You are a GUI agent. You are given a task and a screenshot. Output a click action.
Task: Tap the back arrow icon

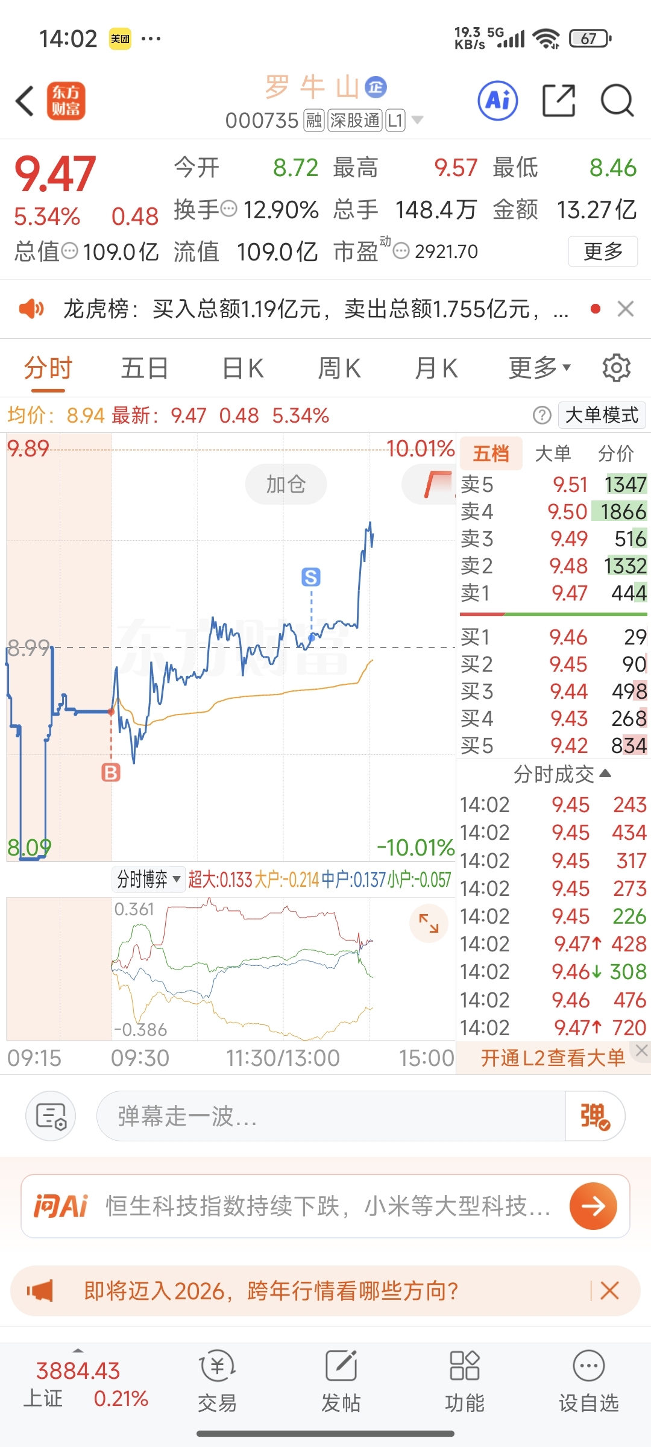(25, 101)
